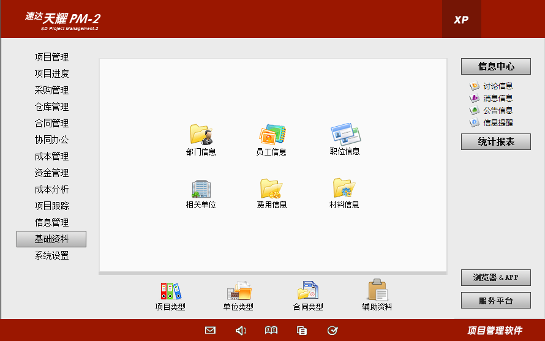Viewport: 545px width, 341px height.
Task: Open the 统计报表 button
Action: click(x=495, y=142)
